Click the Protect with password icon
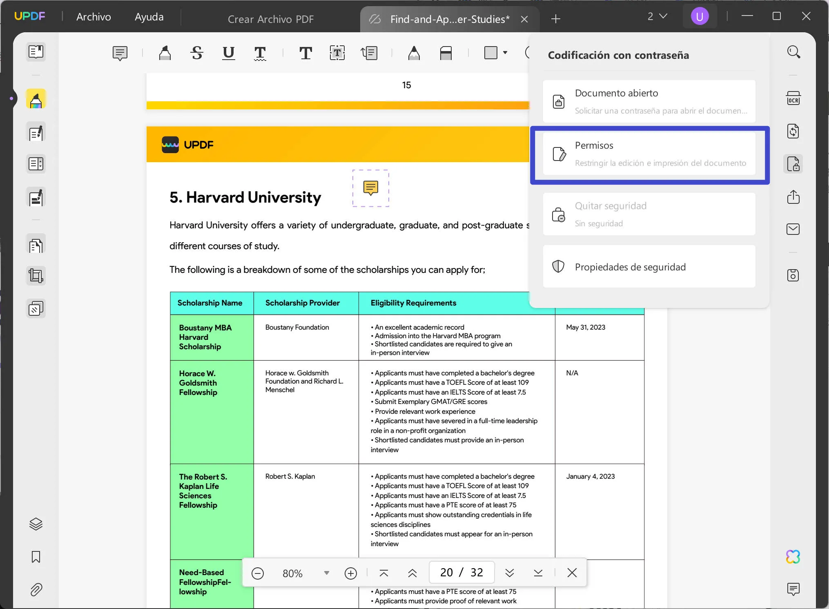Viewport: 829px width, 609px height. coord(793,164)
